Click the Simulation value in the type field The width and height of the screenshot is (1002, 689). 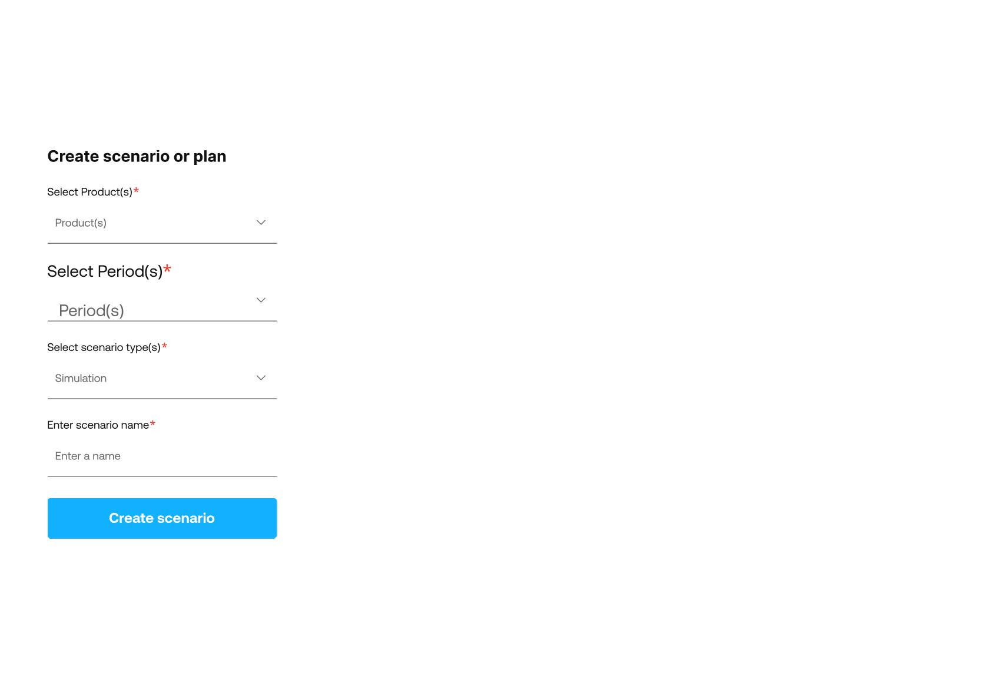[x=81, y=377]
